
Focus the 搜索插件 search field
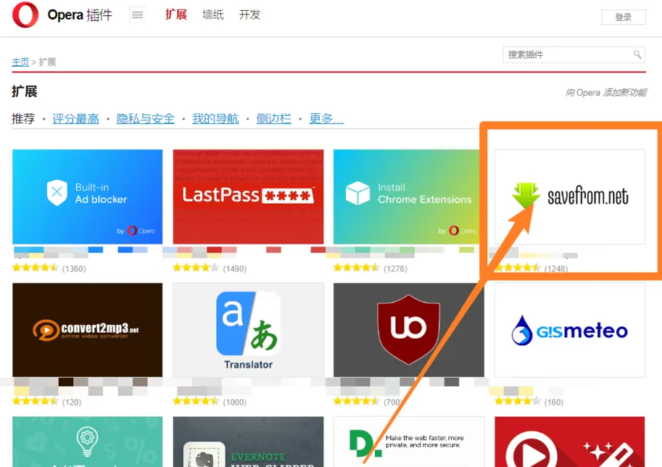tap(566, 55)
